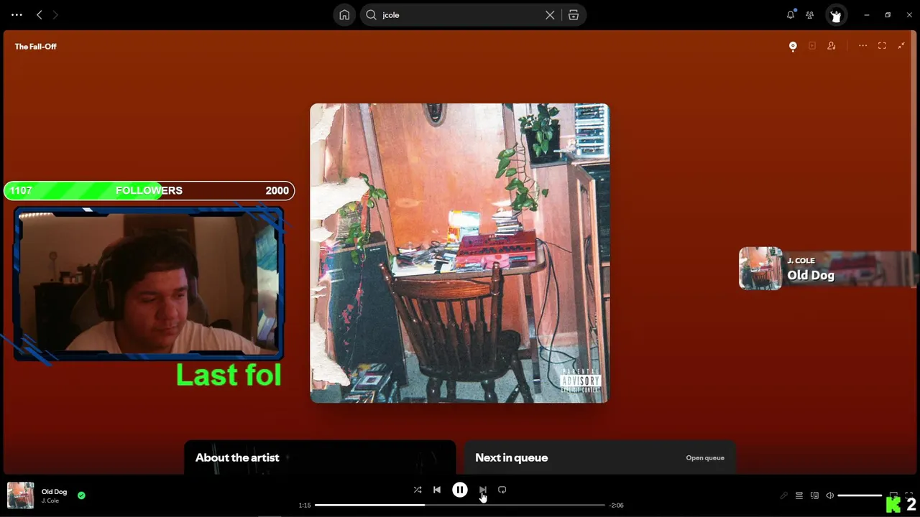Viewport: 920px width, 517px height.
Task: Open the J. Cole artist link in player bar
Action: pyautogui.click(x=50, y=500)
